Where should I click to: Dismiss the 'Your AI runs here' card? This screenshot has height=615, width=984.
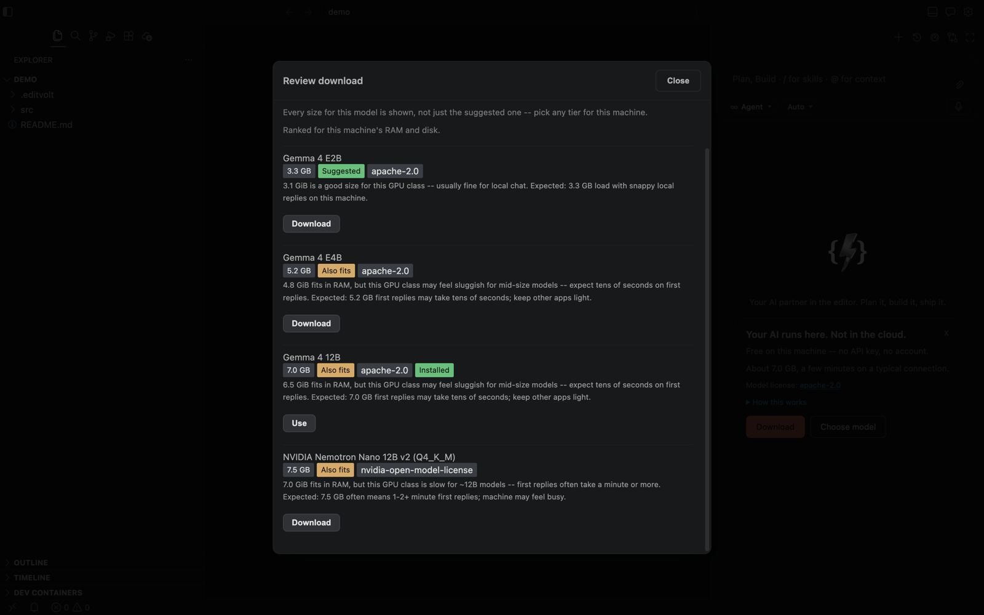(946, 333)
